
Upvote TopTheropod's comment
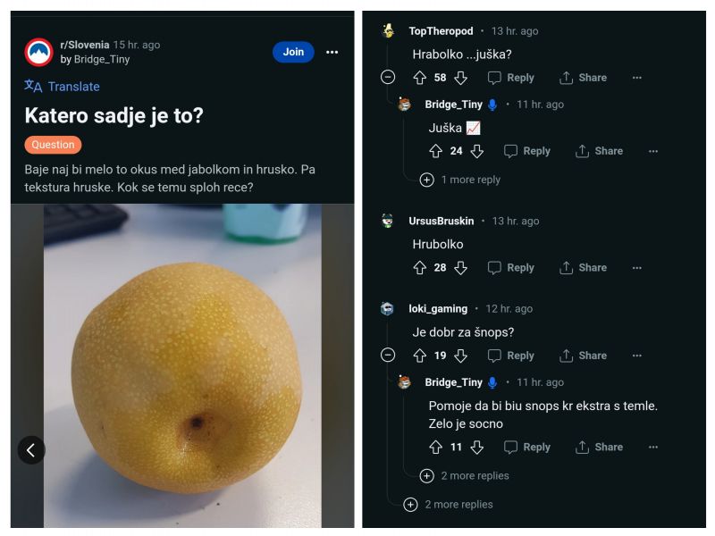pyautogui.click(x=419, y=78)
